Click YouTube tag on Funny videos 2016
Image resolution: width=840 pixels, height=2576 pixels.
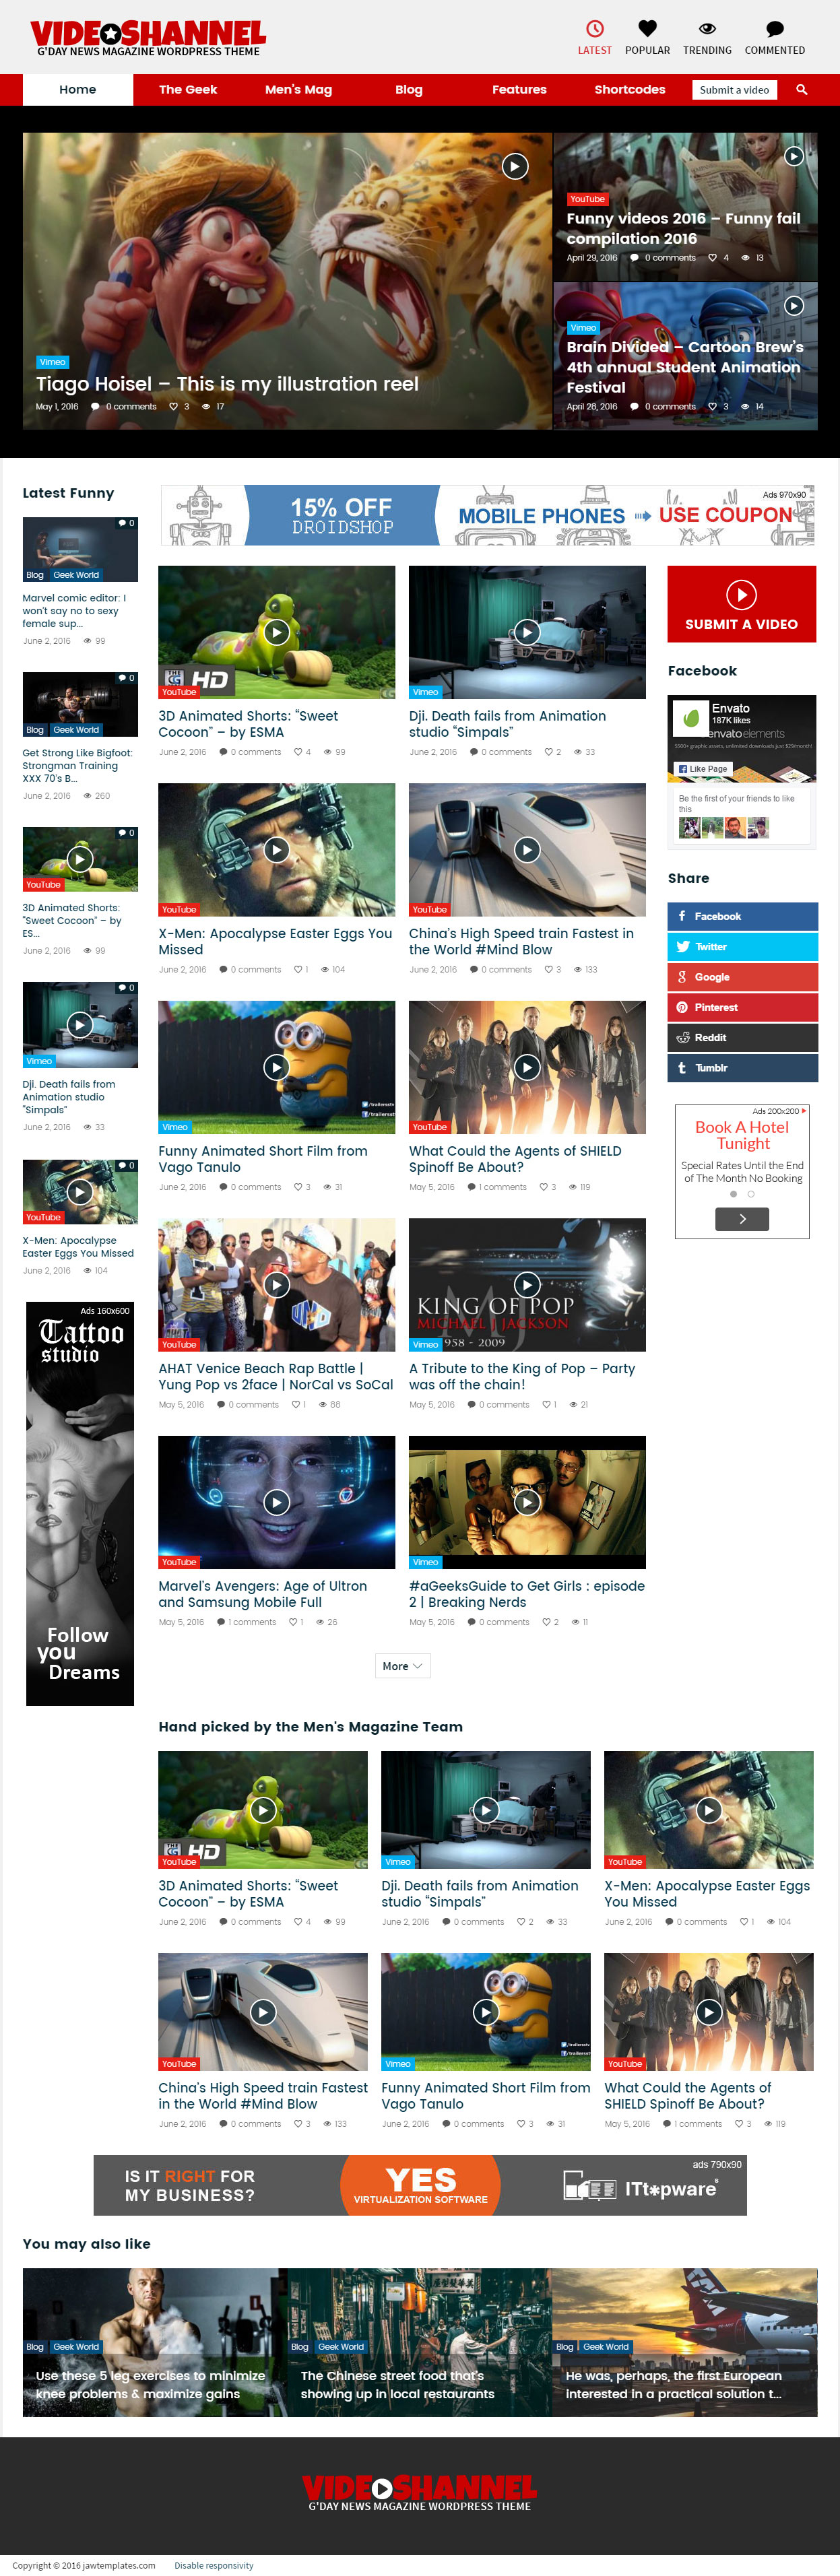[587, 199]
